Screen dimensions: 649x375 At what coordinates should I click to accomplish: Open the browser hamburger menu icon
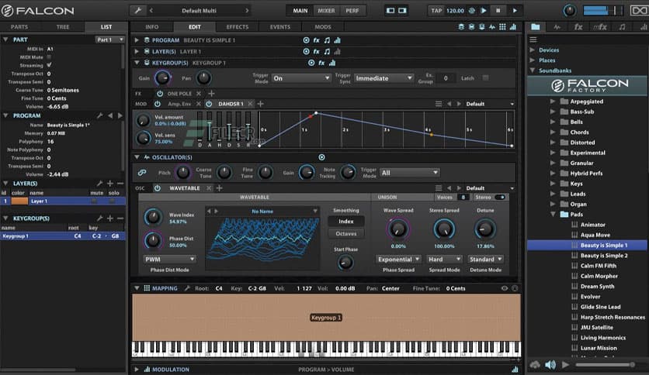coord(533,40)
